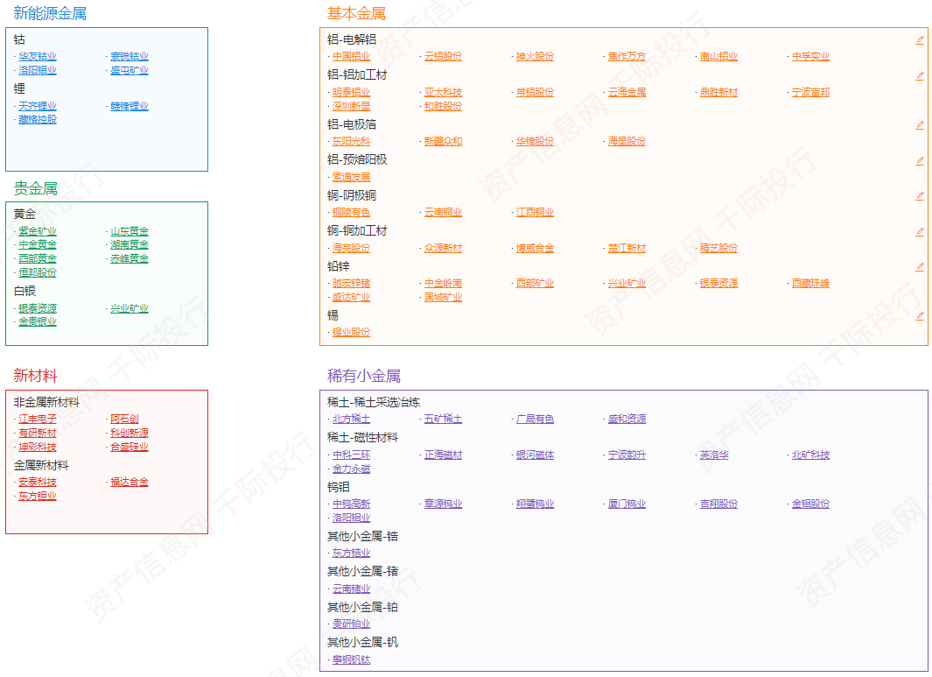Image resolution: width=932 pixels, height=677 pixels.
Task: Open the 江丰电子 link
Action: [38, 420]
